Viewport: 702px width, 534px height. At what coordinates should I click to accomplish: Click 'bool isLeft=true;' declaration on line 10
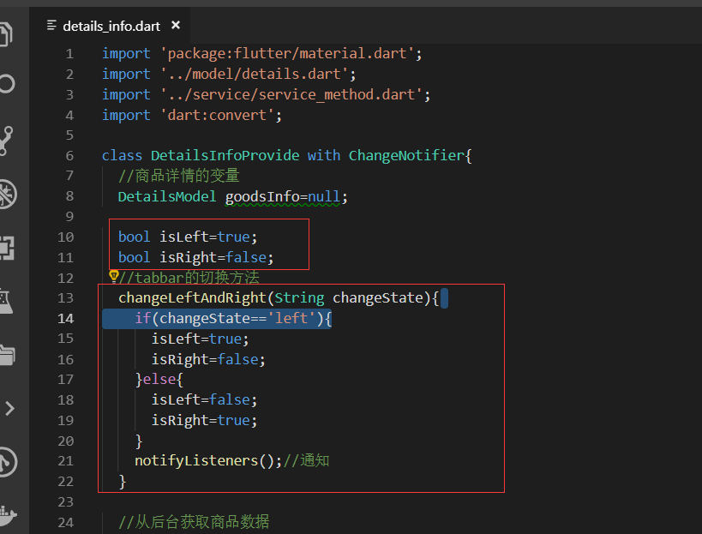click(188, 237)
